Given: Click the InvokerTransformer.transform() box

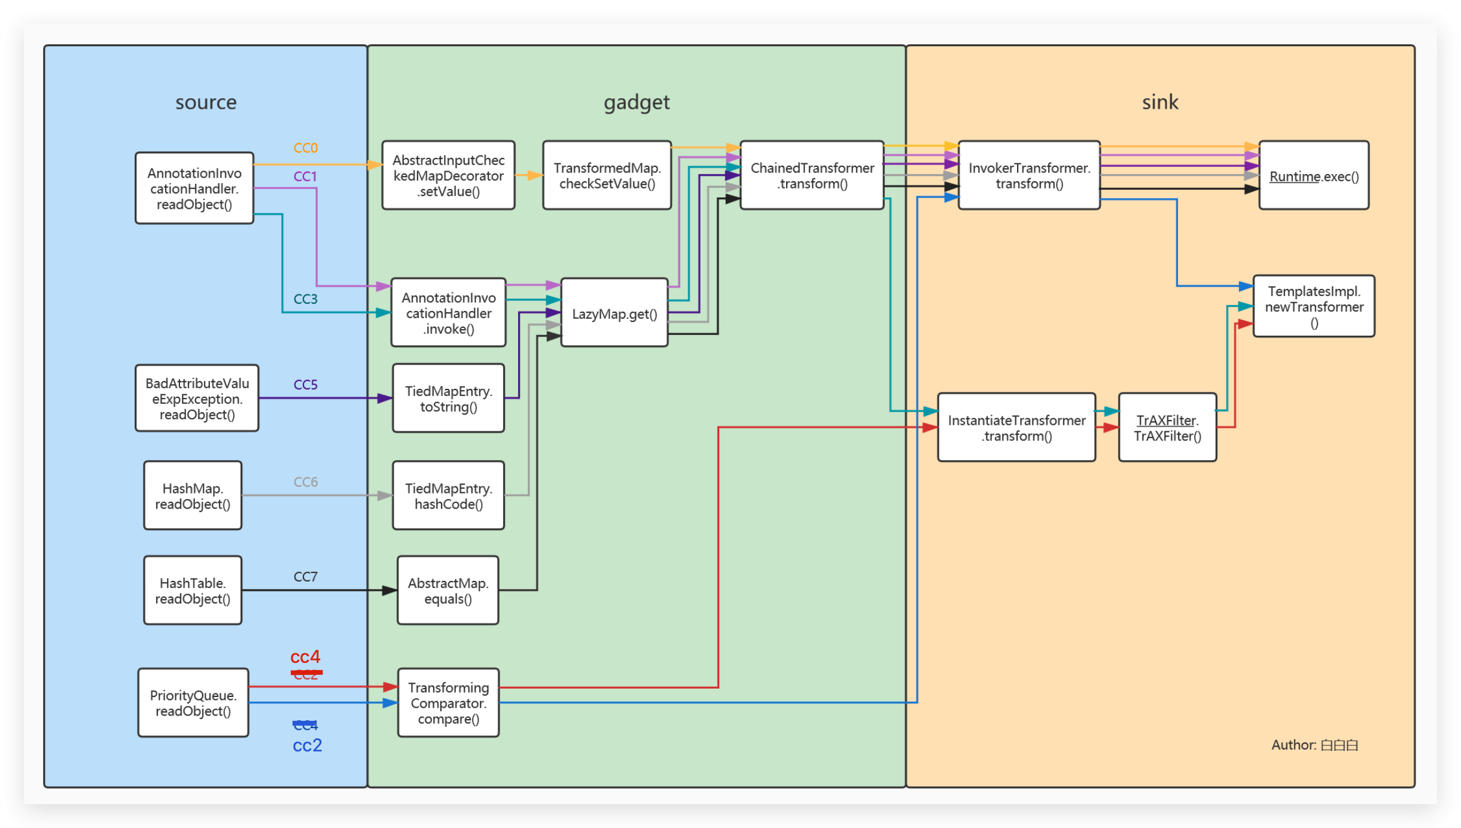Looking at the screenshot, I should [1029, 175].
